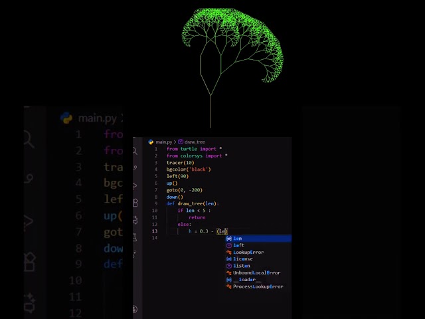425x319 pixels.
Task: Choose the 'LookupError' autocomplete suggestion
Action: coord(259,253)
